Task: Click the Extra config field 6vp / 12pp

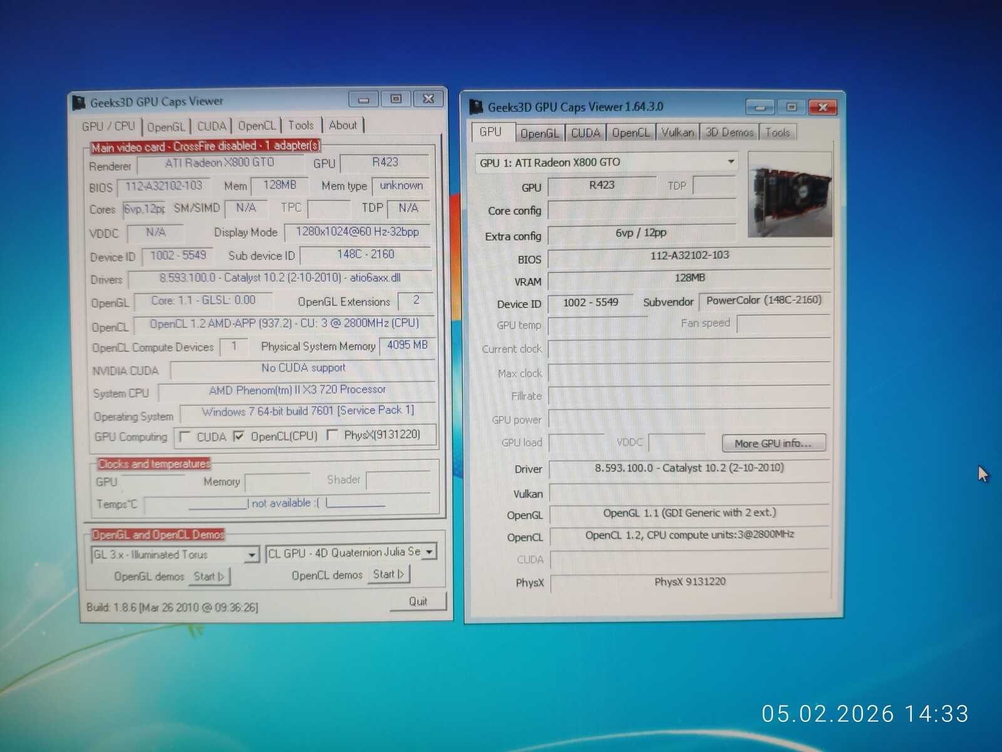Action: (x=641, y=233)
